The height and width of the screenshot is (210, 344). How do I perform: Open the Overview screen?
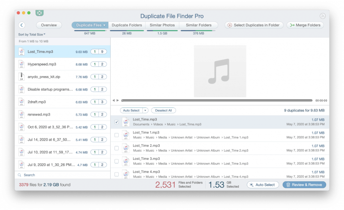49,25
